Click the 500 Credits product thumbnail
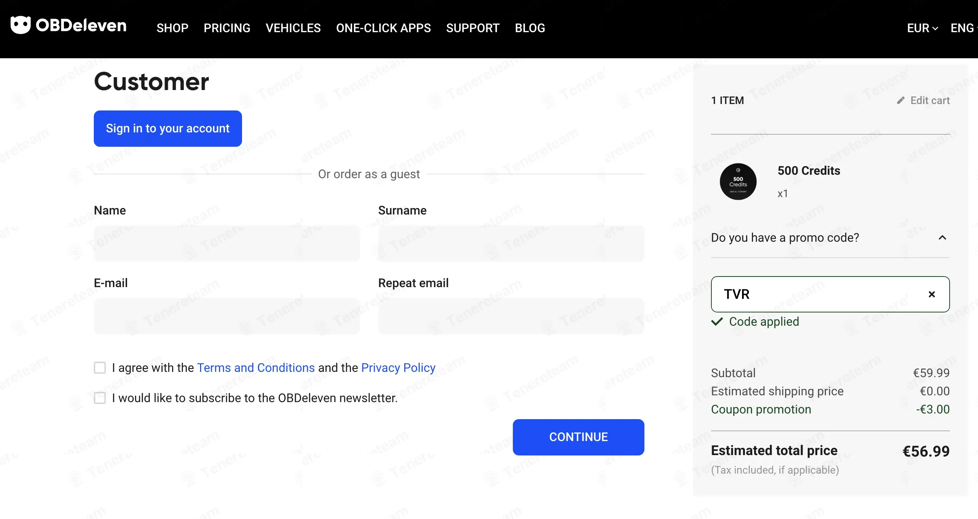Screen dimensions: 978x519 point(738,182)
